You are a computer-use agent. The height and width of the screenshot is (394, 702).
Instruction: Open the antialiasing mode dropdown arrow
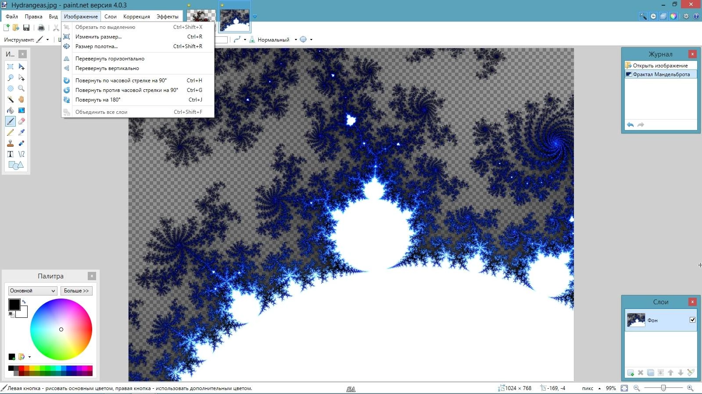tap(245, 40)
